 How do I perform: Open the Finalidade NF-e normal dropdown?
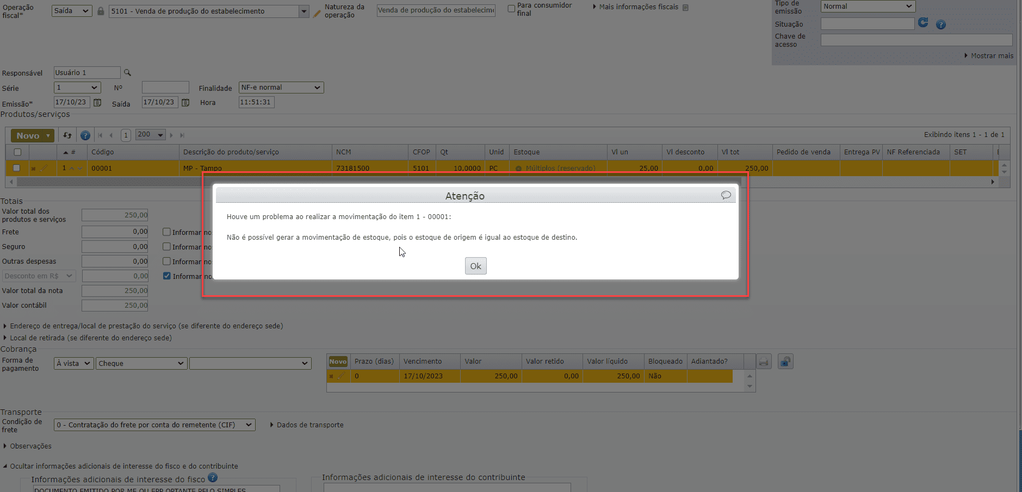tap(281, 88)
